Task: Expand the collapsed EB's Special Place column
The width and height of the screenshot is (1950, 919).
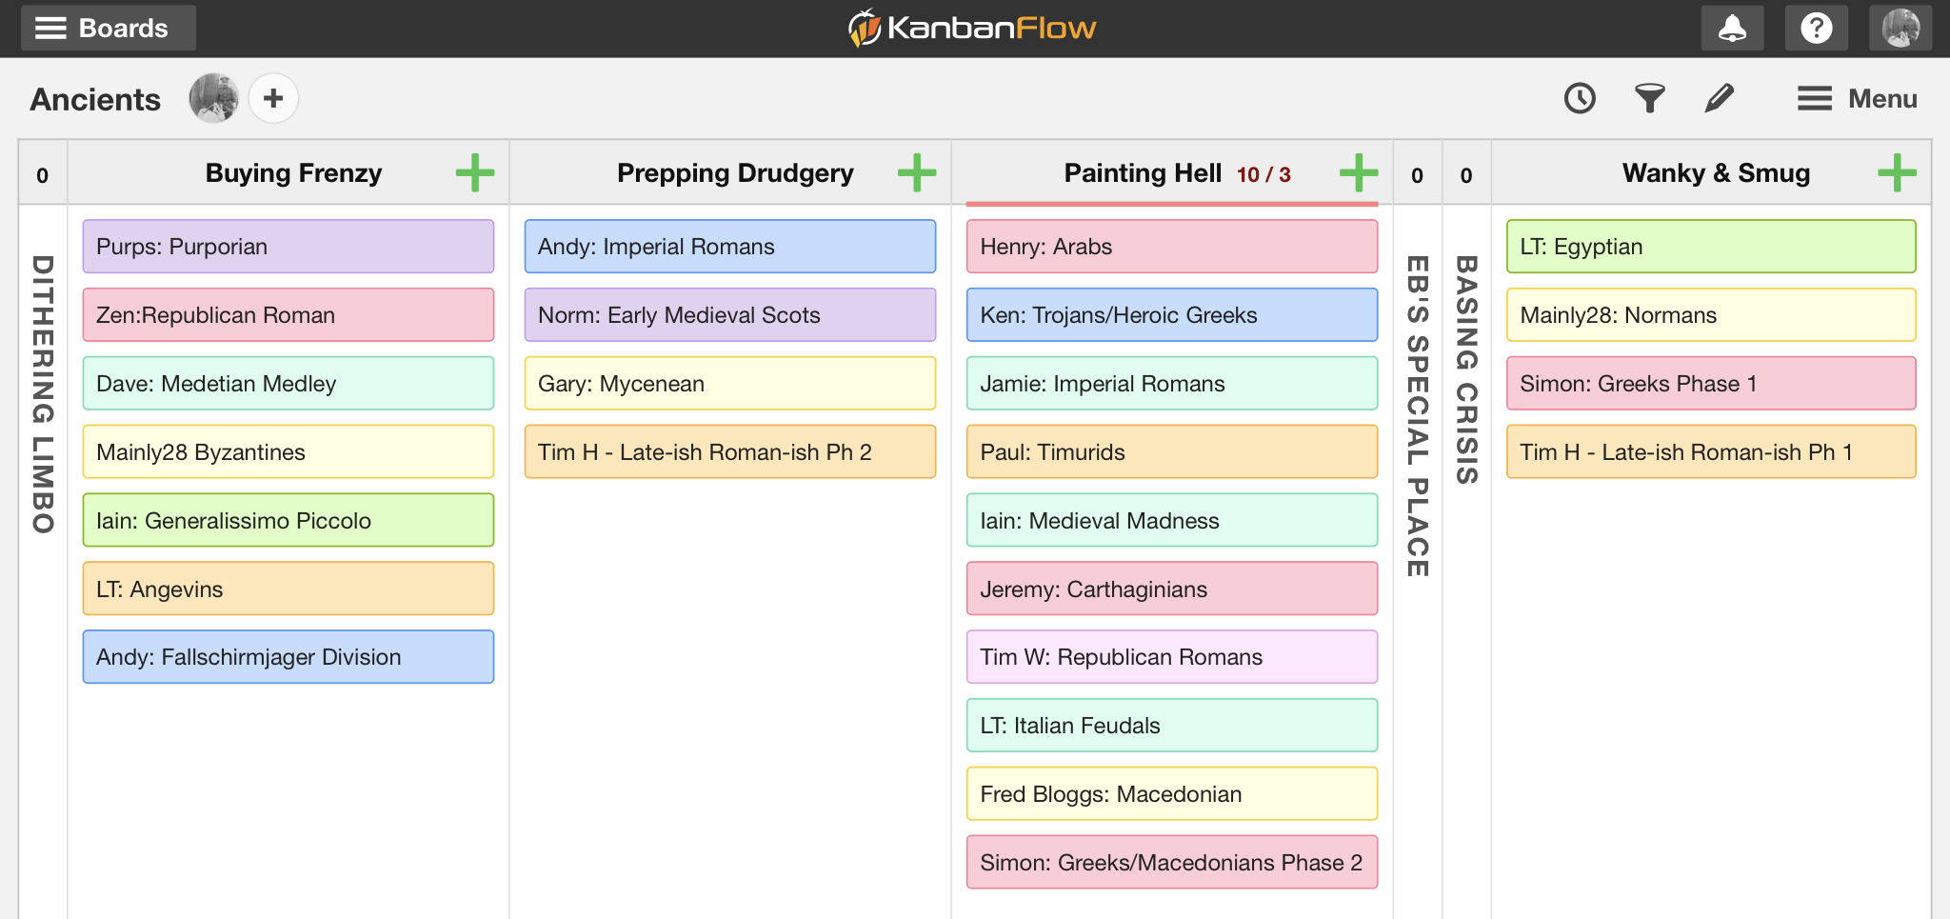Action: pyautogui.click(x=1418, y=415)
